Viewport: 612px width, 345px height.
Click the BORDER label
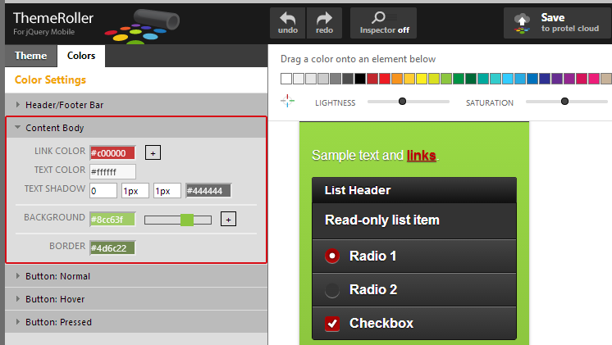[67, 246]
